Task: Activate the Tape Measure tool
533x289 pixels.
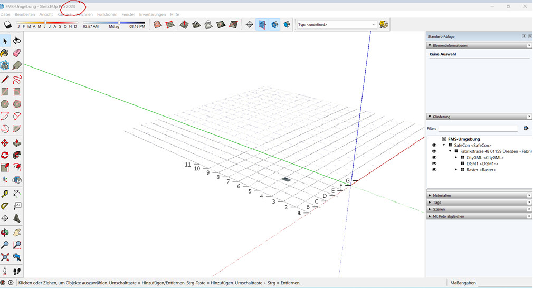Action: pyautogui.click(x=5, y=194)
